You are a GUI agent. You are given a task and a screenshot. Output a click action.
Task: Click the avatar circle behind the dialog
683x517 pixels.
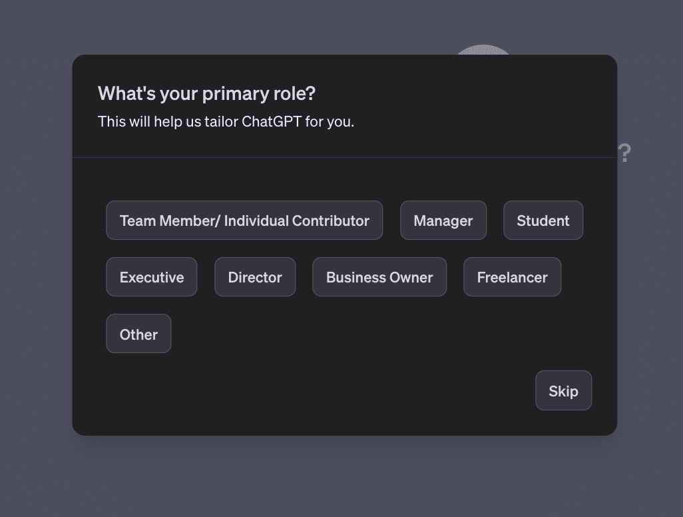483,49
